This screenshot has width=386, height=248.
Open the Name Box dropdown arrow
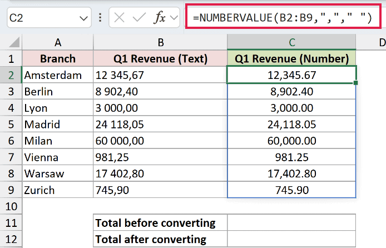coord(83,18)
